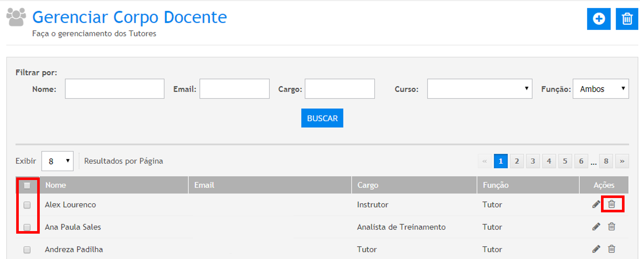Click the blue add tutor plus icon
This screenshot has width=640, height=259.
click(598, 19)
